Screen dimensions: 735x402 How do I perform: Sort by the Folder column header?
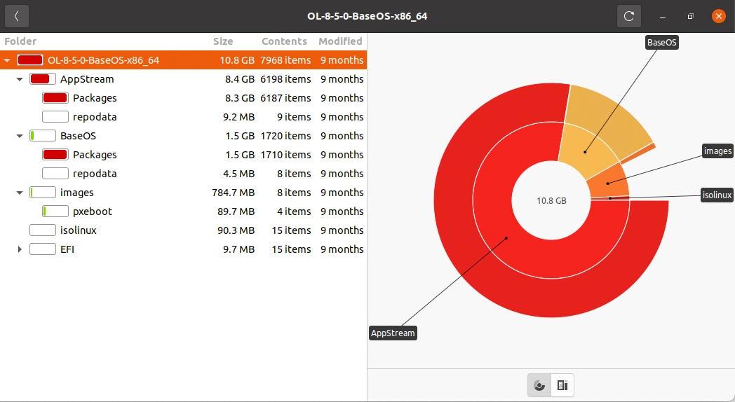point(104,41)
